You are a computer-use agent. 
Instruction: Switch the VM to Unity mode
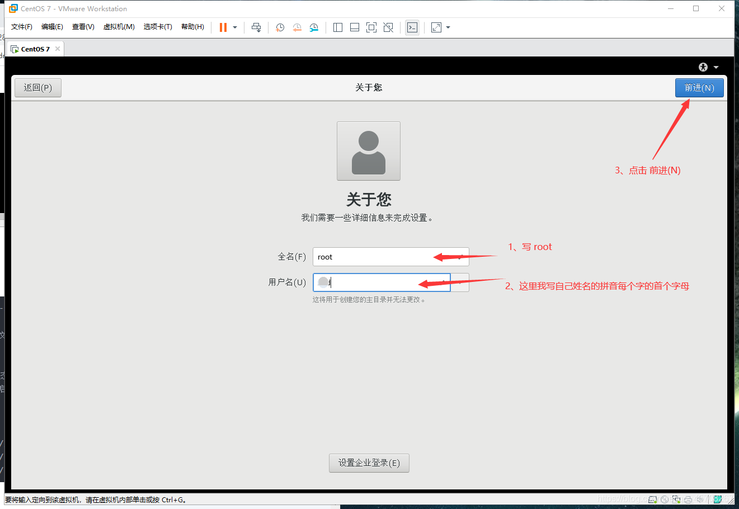pyautogui.click(x=388, y=27)
